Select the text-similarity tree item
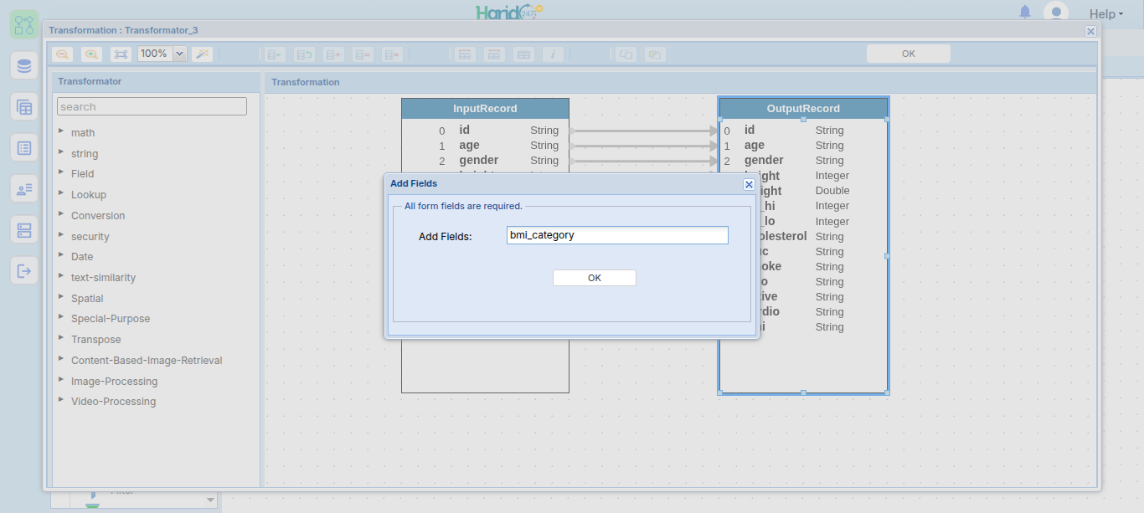This screenshot has height=513, width=1144. tap(103, 278)
